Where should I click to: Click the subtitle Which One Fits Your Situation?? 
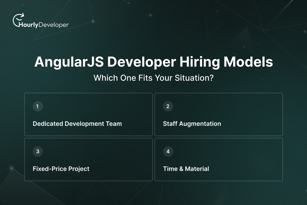pos(153,78)
